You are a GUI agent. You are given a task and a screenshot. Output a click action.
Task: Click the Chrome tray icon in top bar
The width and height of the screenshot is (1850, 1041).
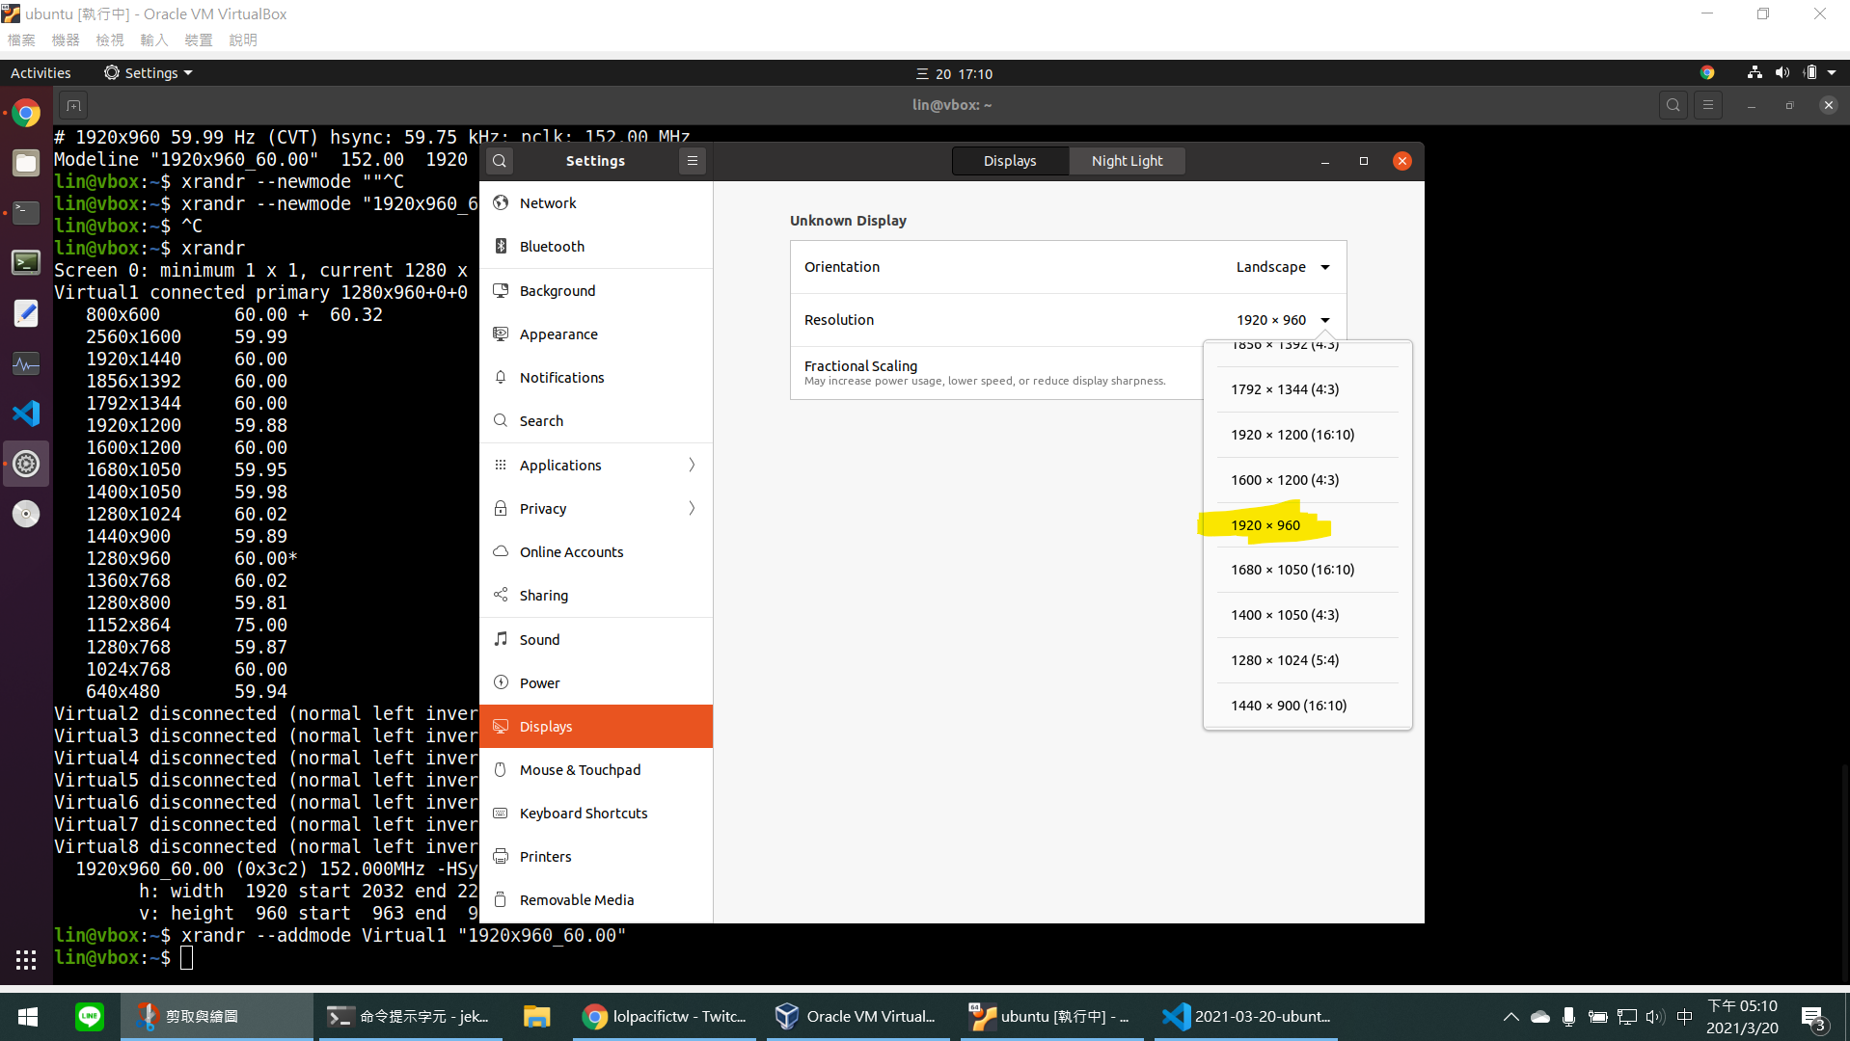coord(1707,73)
